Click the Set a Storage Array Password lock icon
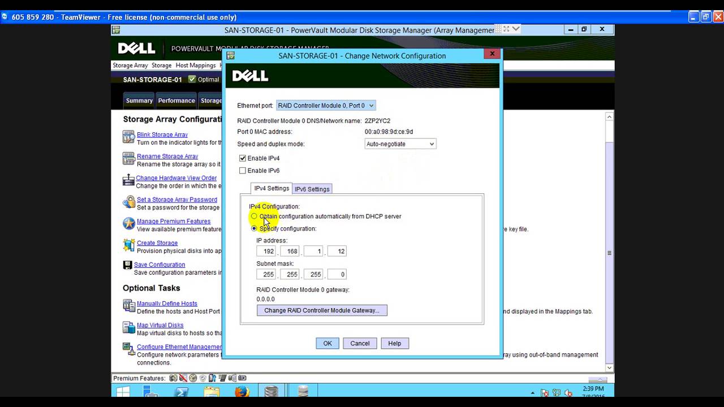The height and width of the screenshot is (407, 724). [128, 202]
